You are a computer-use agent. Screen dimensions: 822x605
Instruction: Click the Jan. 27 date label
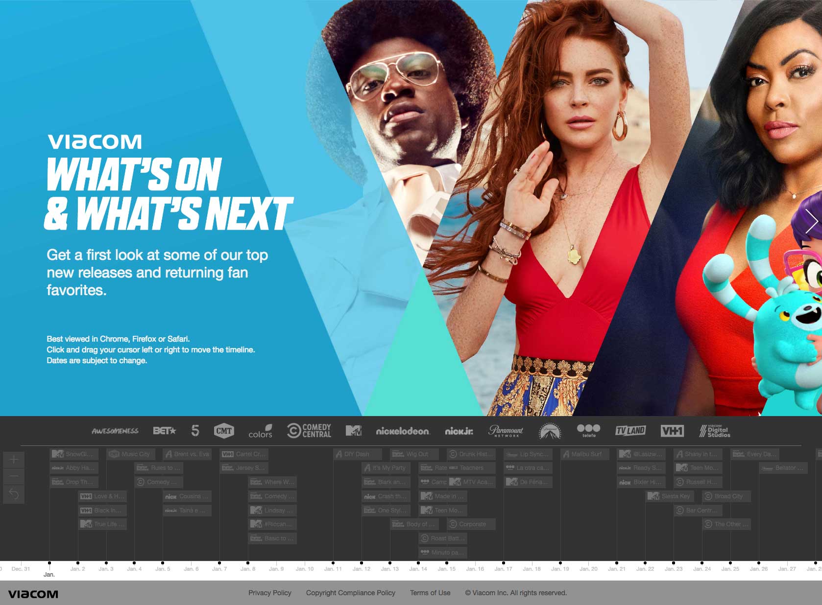coord(787,569)
